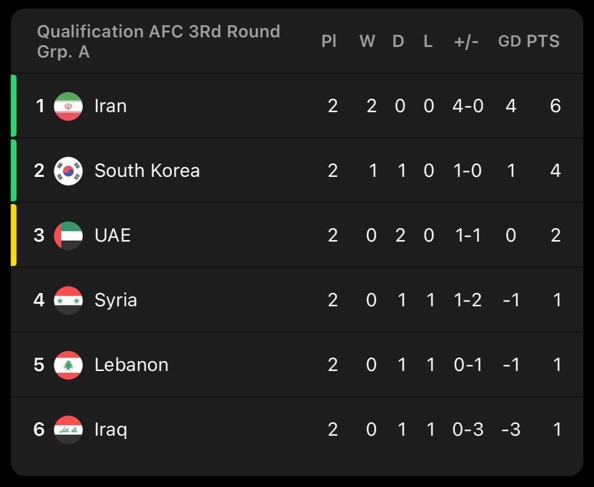Click the Iran flag icon
This screenshot has height=487, width=594.
click(68, 106)
